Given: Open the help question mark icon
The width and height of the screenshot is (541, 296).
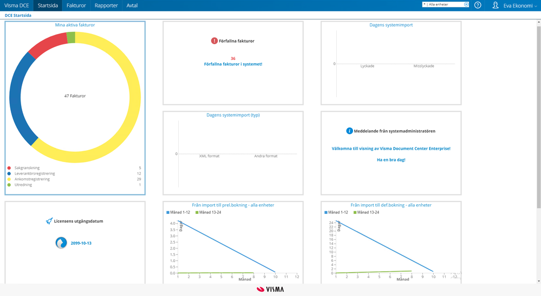Looking at the screenshot, I should click(478, 5).
